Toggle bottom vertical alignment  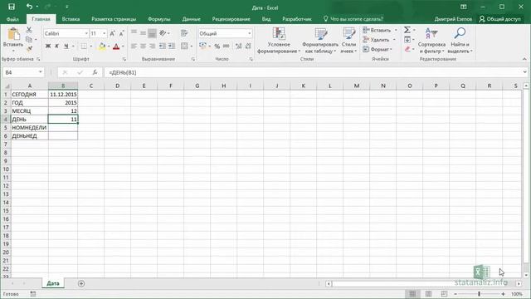[x=153, y=33]
